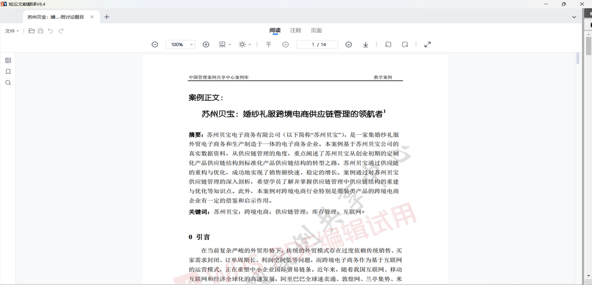Restore down the application window
Viewport: 592px width, 285px height.
click(x=563, y=4)
